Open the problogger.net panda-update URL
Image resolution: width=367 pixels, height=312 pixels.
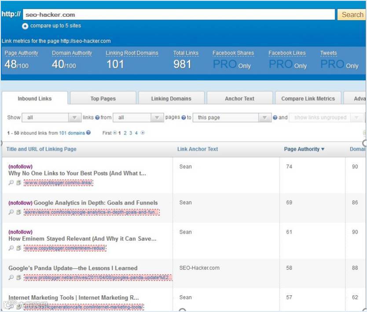(98, 278)
